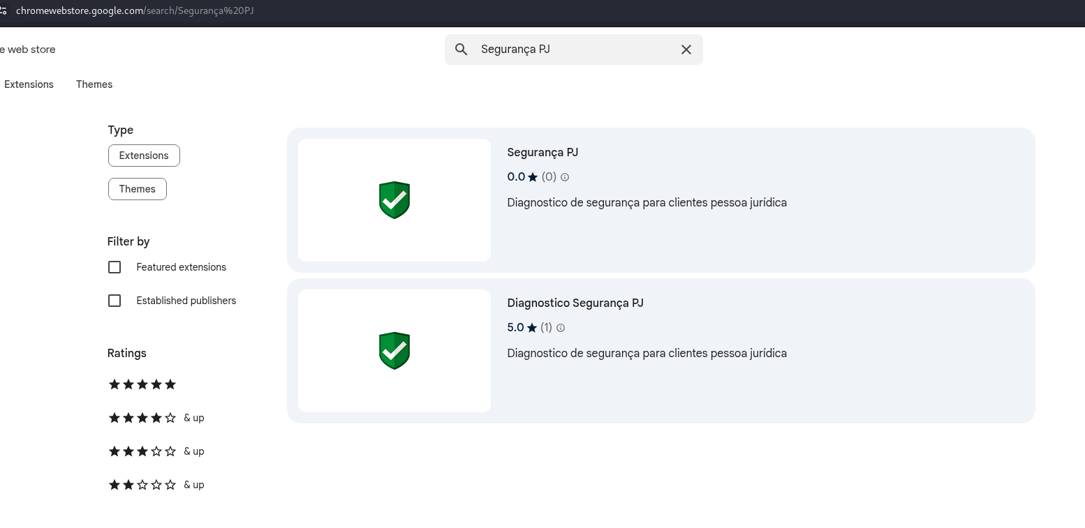
Task: Enable the Featured extensions checkbox
Action: click(x=115, y=267)
